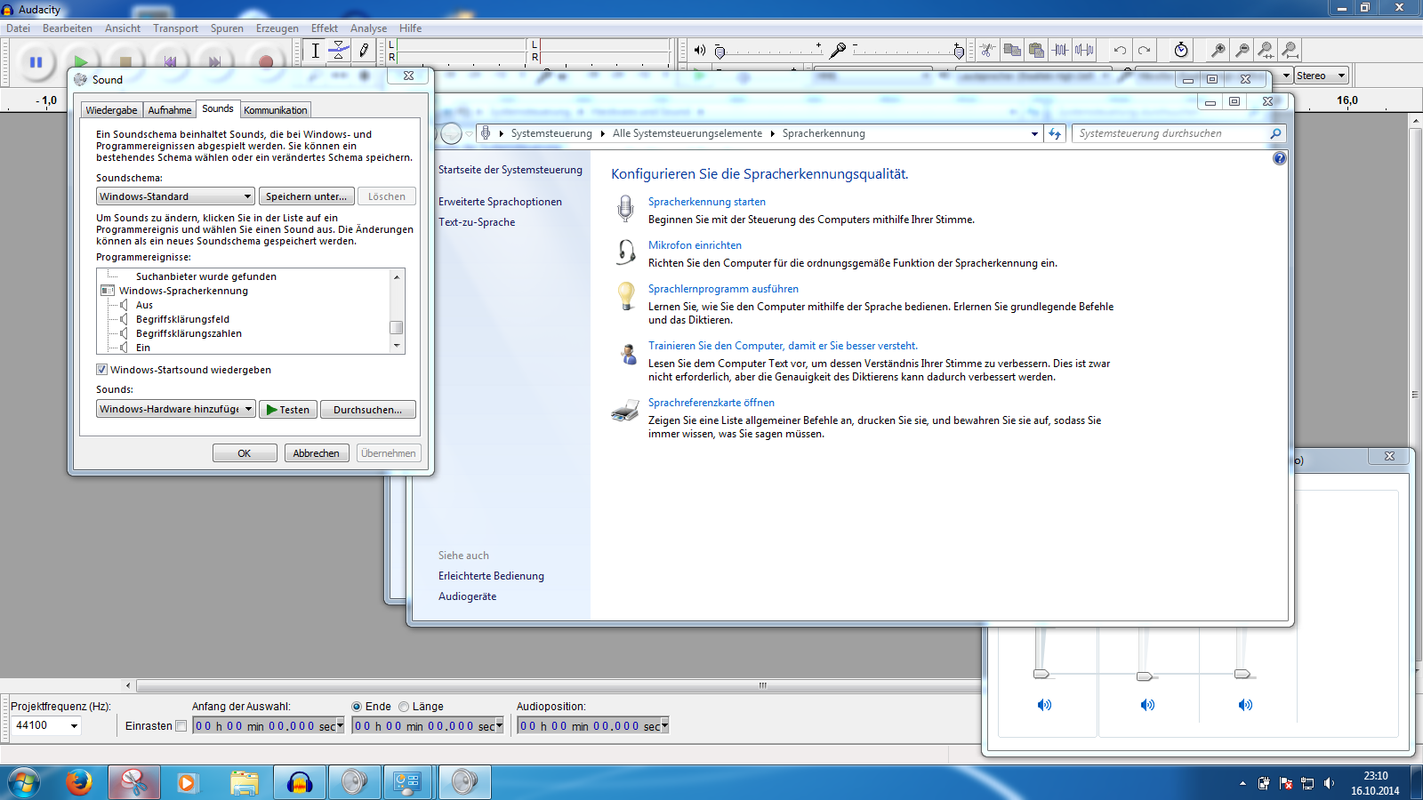Click the Redo arrow in Audacity
Viewport: 1423px width, 800px height.
click(x=1144, y=50)
